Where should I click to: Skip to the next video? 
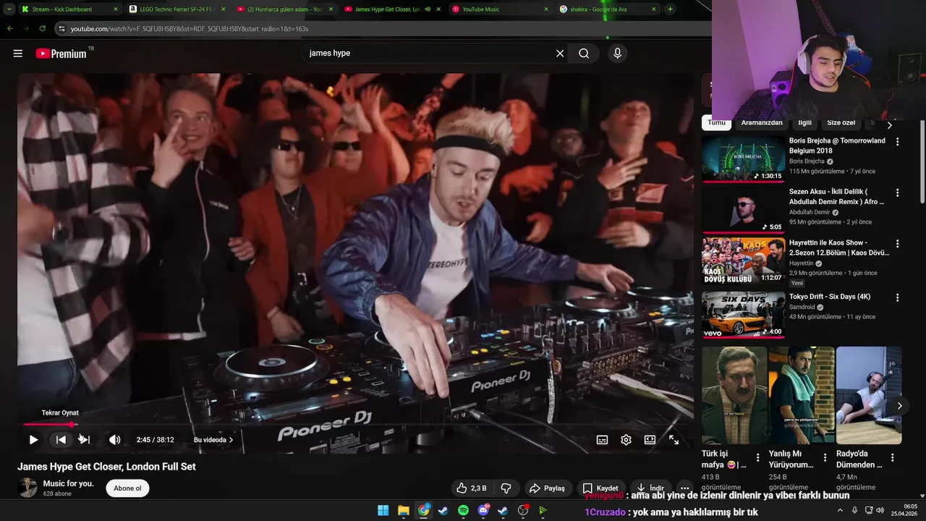coord(84,440)
